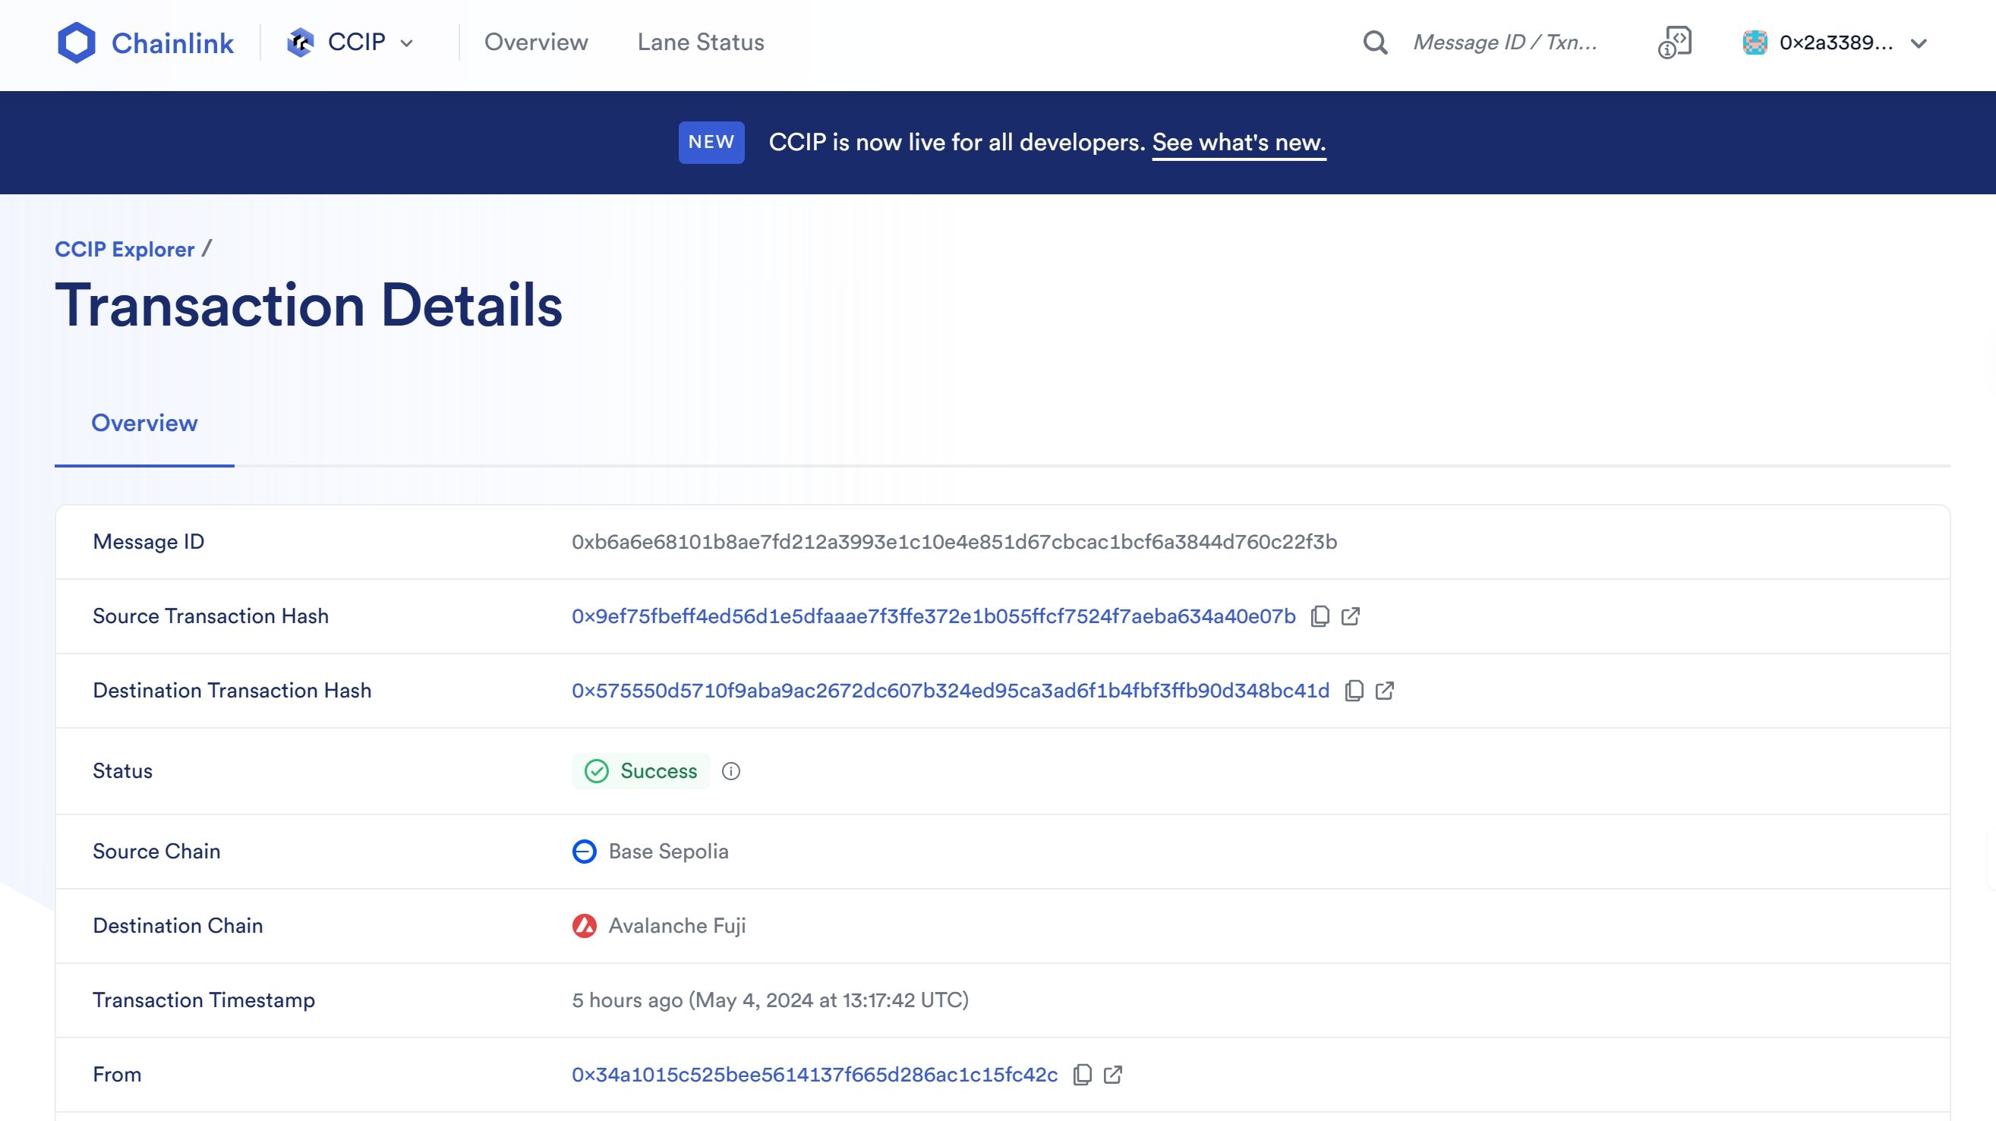This screenshot has width=1996, height=1121.
Task: Open the Source Transaction Hash link
Action: pos(933,617)
